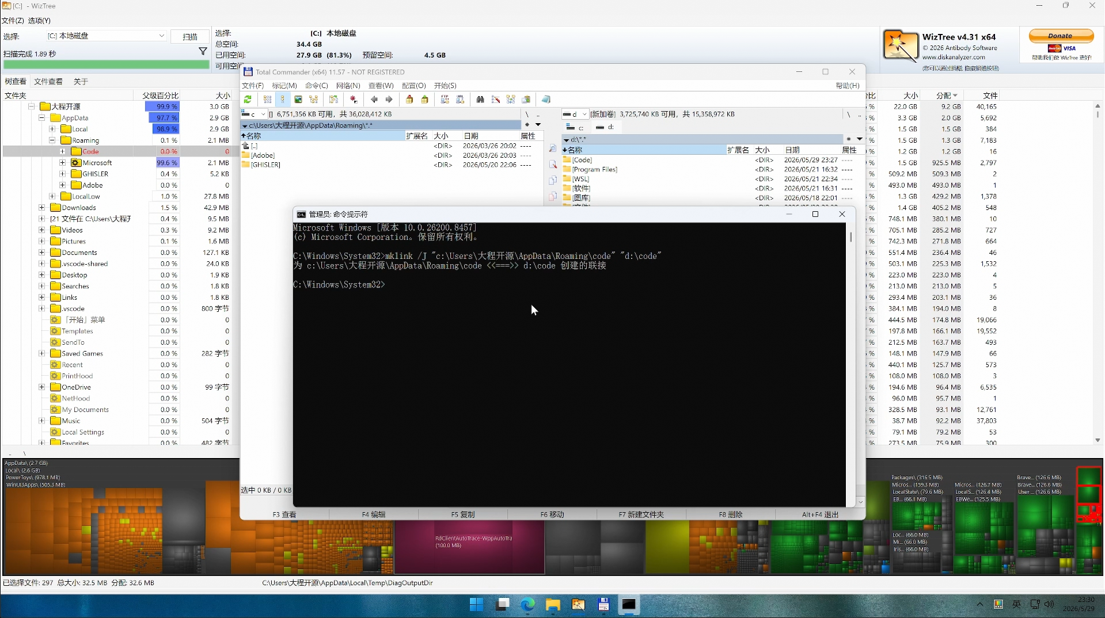Image resolution: width=1105 pixels, height=618 pixels.
Task: Click the Donate button in WizTree
Action: (x=1061, y=36)
